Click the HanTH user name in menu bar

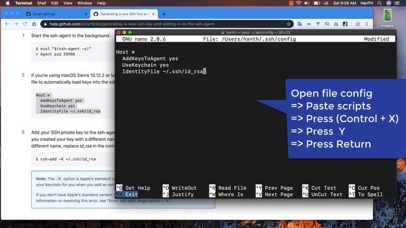pyautogui.click(x=367, y=3)
